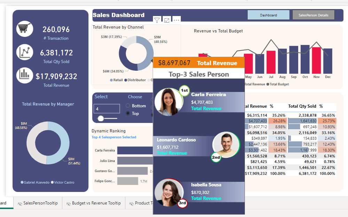The image size is (348, 217).
Task: Click the filter icon on the visual header
Action: 157,20
